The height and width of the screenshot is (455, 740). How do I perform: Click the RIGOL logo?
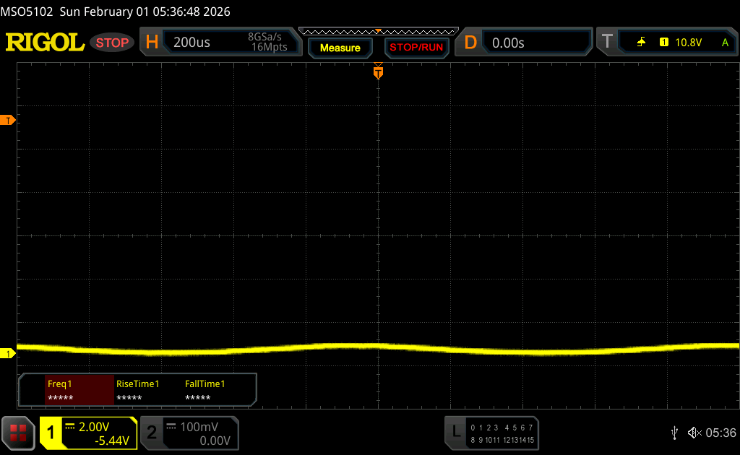[45, 43]
